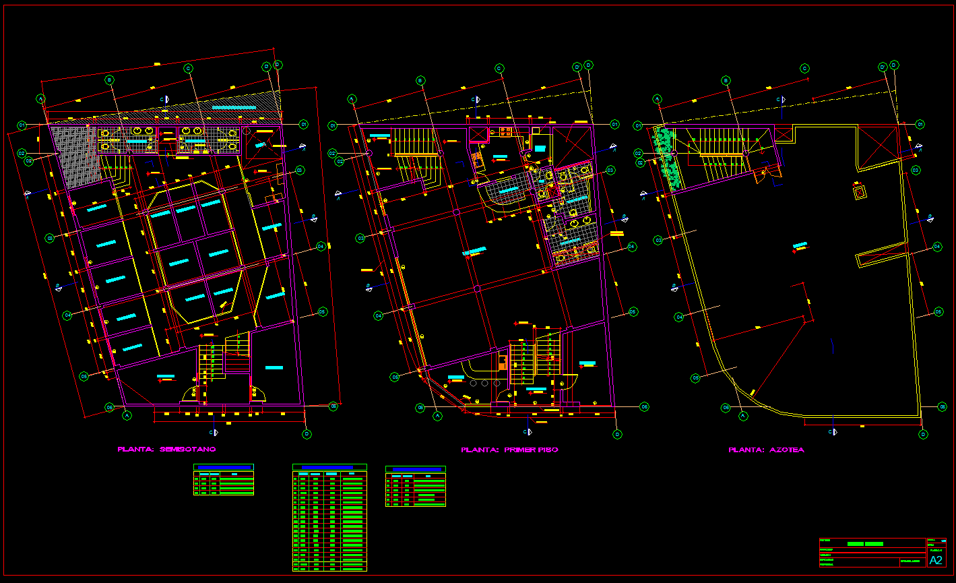Click grid bubble D below the azotea plan
Image resolution: width=956 pixels, height=583 pixels.
(x=923, y=434)
